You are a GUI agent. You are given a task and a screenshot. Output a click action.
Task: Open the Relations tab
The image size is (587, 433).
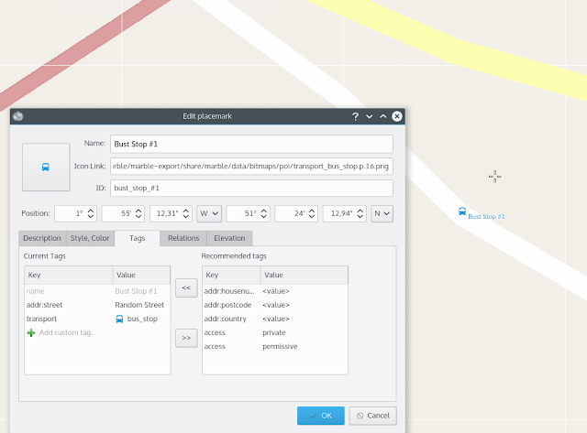(183, 238)
